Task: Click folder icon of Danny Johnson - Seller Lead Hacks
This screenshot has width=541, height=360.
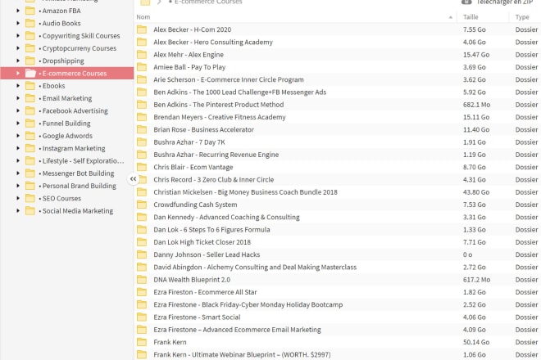Action: 142,254
